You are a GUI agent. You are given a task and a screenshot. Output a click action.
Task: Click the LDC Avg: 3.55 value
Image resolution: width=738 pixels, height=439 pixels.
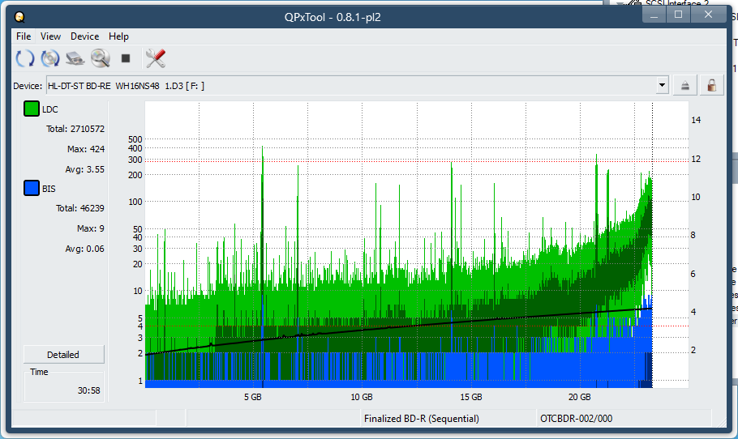[84, 169]
